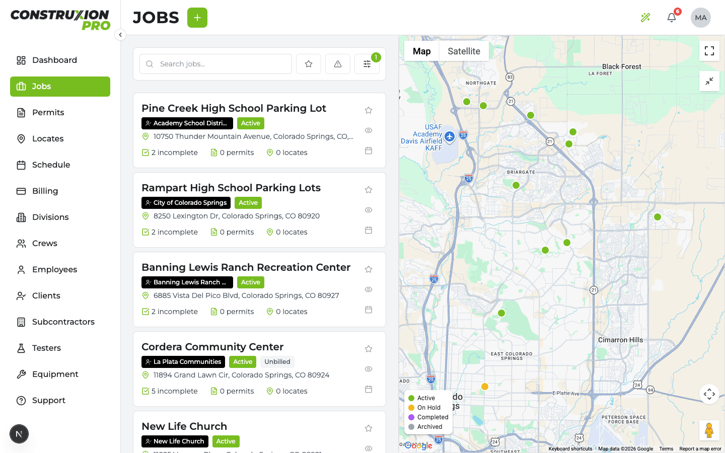
Task: Click Report a map error
Action: (x=700, y=449)
